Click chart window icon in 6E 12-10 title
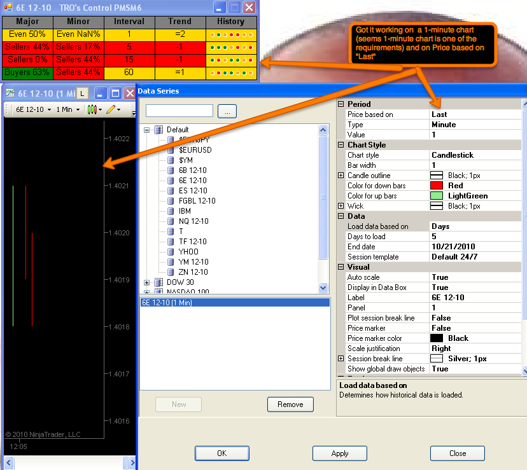 [10, 93]
